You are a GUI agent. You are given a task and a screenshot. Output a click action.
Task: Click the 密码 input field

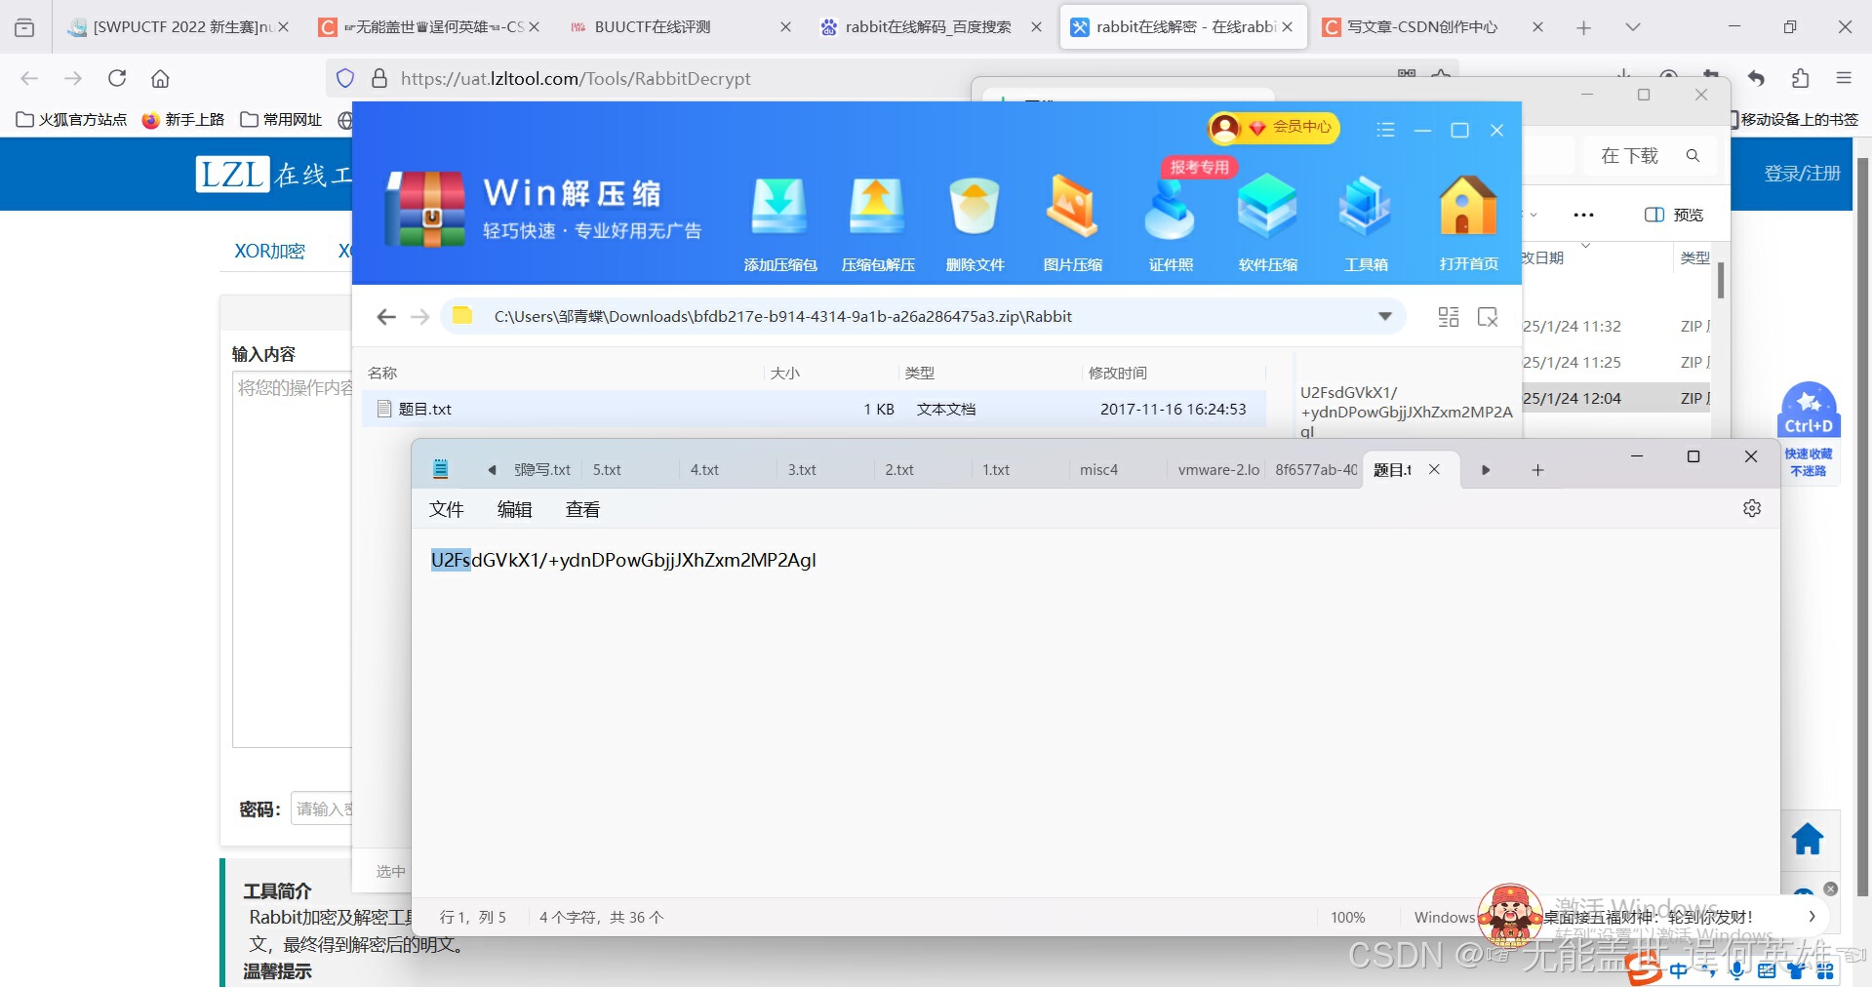322,809
